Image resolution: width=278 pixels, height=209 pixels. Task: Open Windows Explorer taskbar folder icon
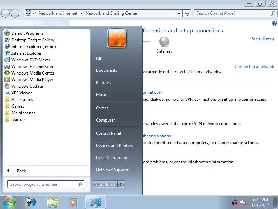pyautogui.click(x=52, y=202)
